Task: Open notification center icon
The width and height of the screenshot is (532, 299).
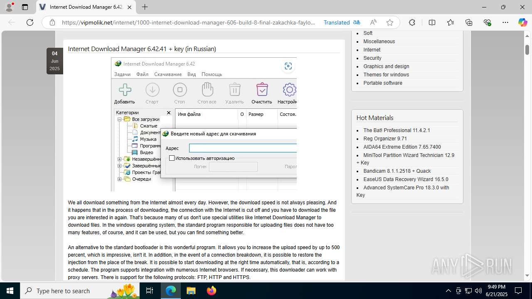Action: 519,291
